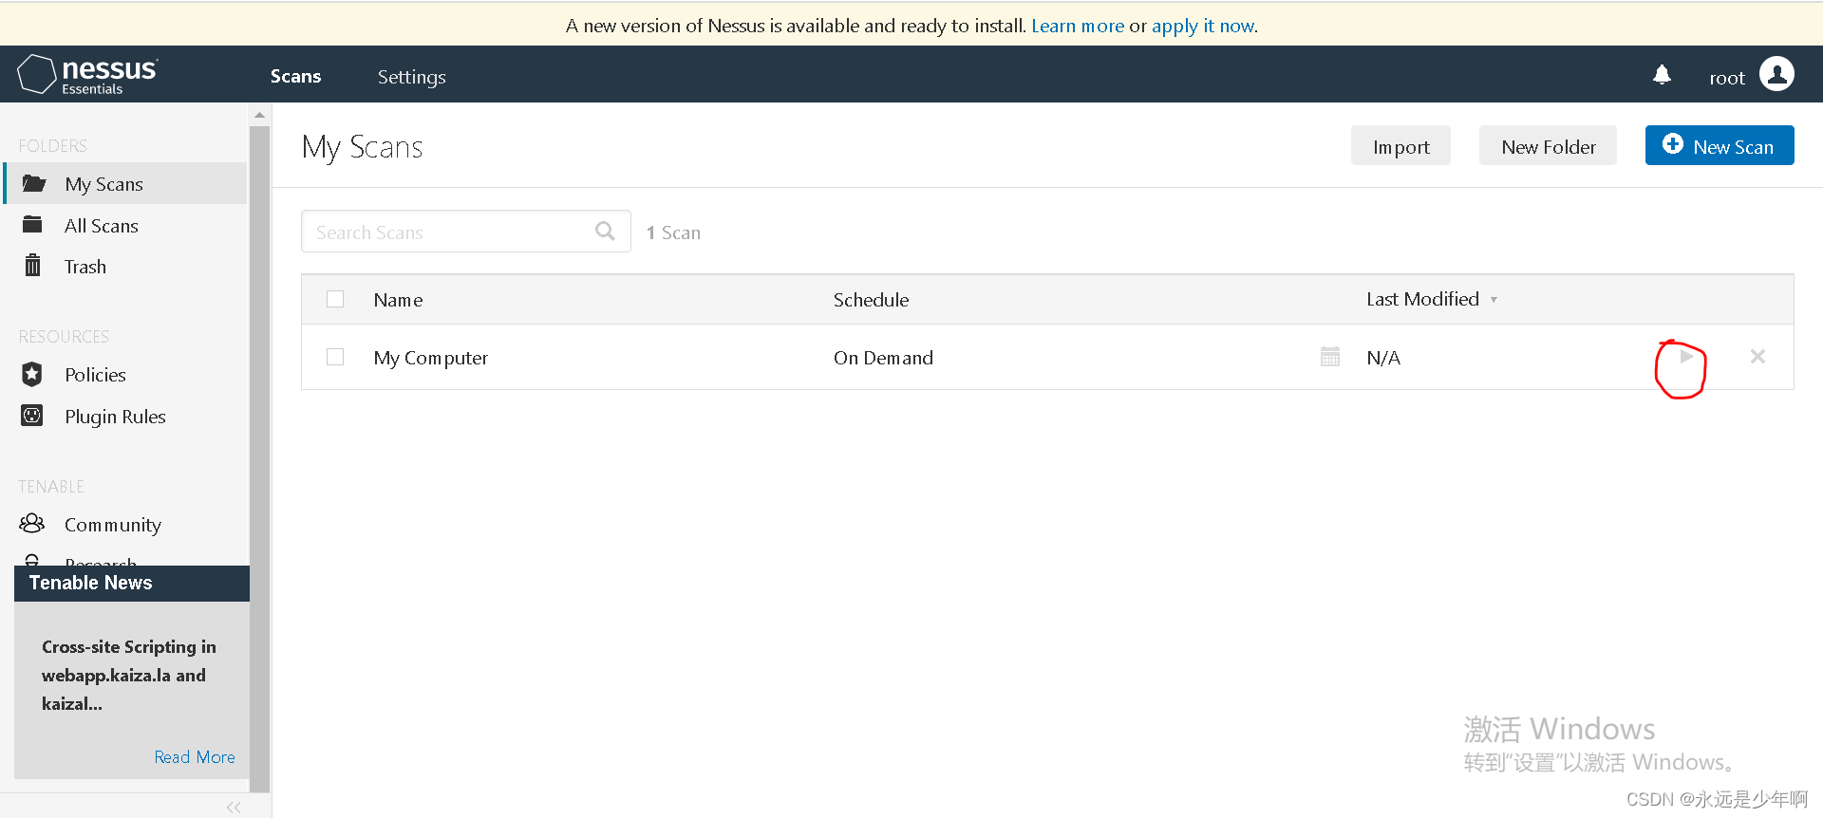This screenshot has height=818, width=1823.
Task: Click the Policies shield icon
Action: [32, 374]
